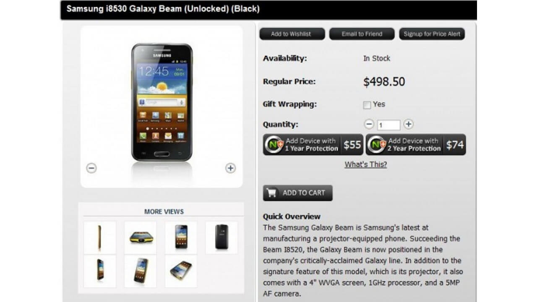View the black back-of-phone thumbnail
Image resolution: width=537 pixels, height=302 pixels.
222,238
